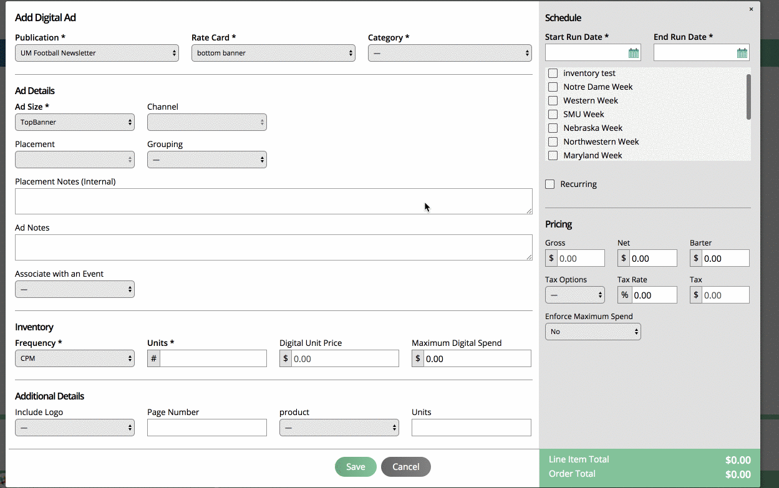Expand the Tax Options dropdown
779x488 pixels.
(x=574, y=294)
